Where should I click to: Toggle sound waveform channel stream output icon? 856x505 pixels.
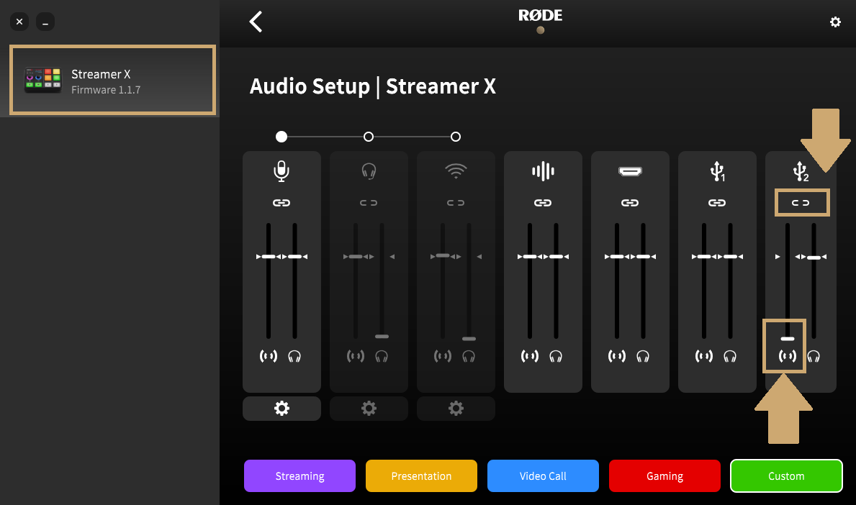click(530, 357)
